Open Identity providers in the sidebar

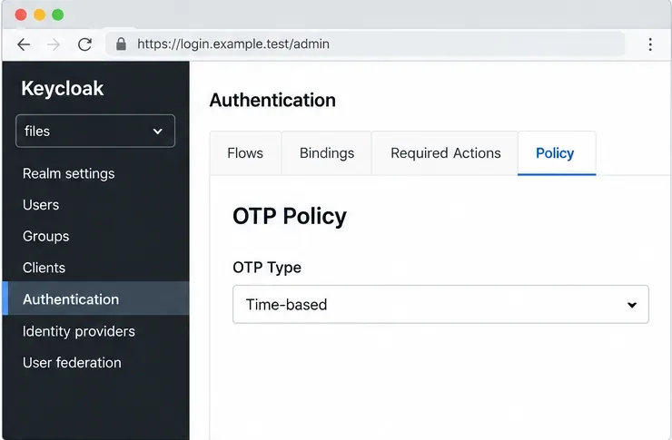[79, 331]
